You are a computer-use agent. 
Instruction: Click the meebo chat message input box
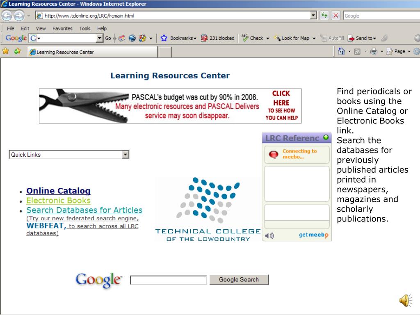coord(297,213)
